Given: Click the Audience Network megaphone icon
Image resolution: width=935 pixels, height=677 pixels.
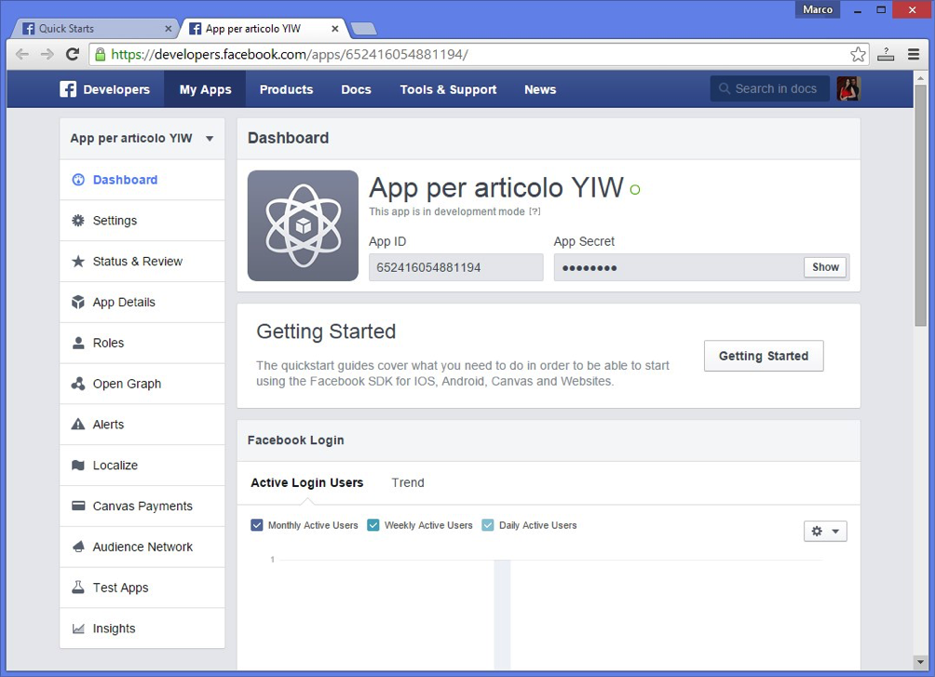Looking at the screenshot, I should (78, 547).
